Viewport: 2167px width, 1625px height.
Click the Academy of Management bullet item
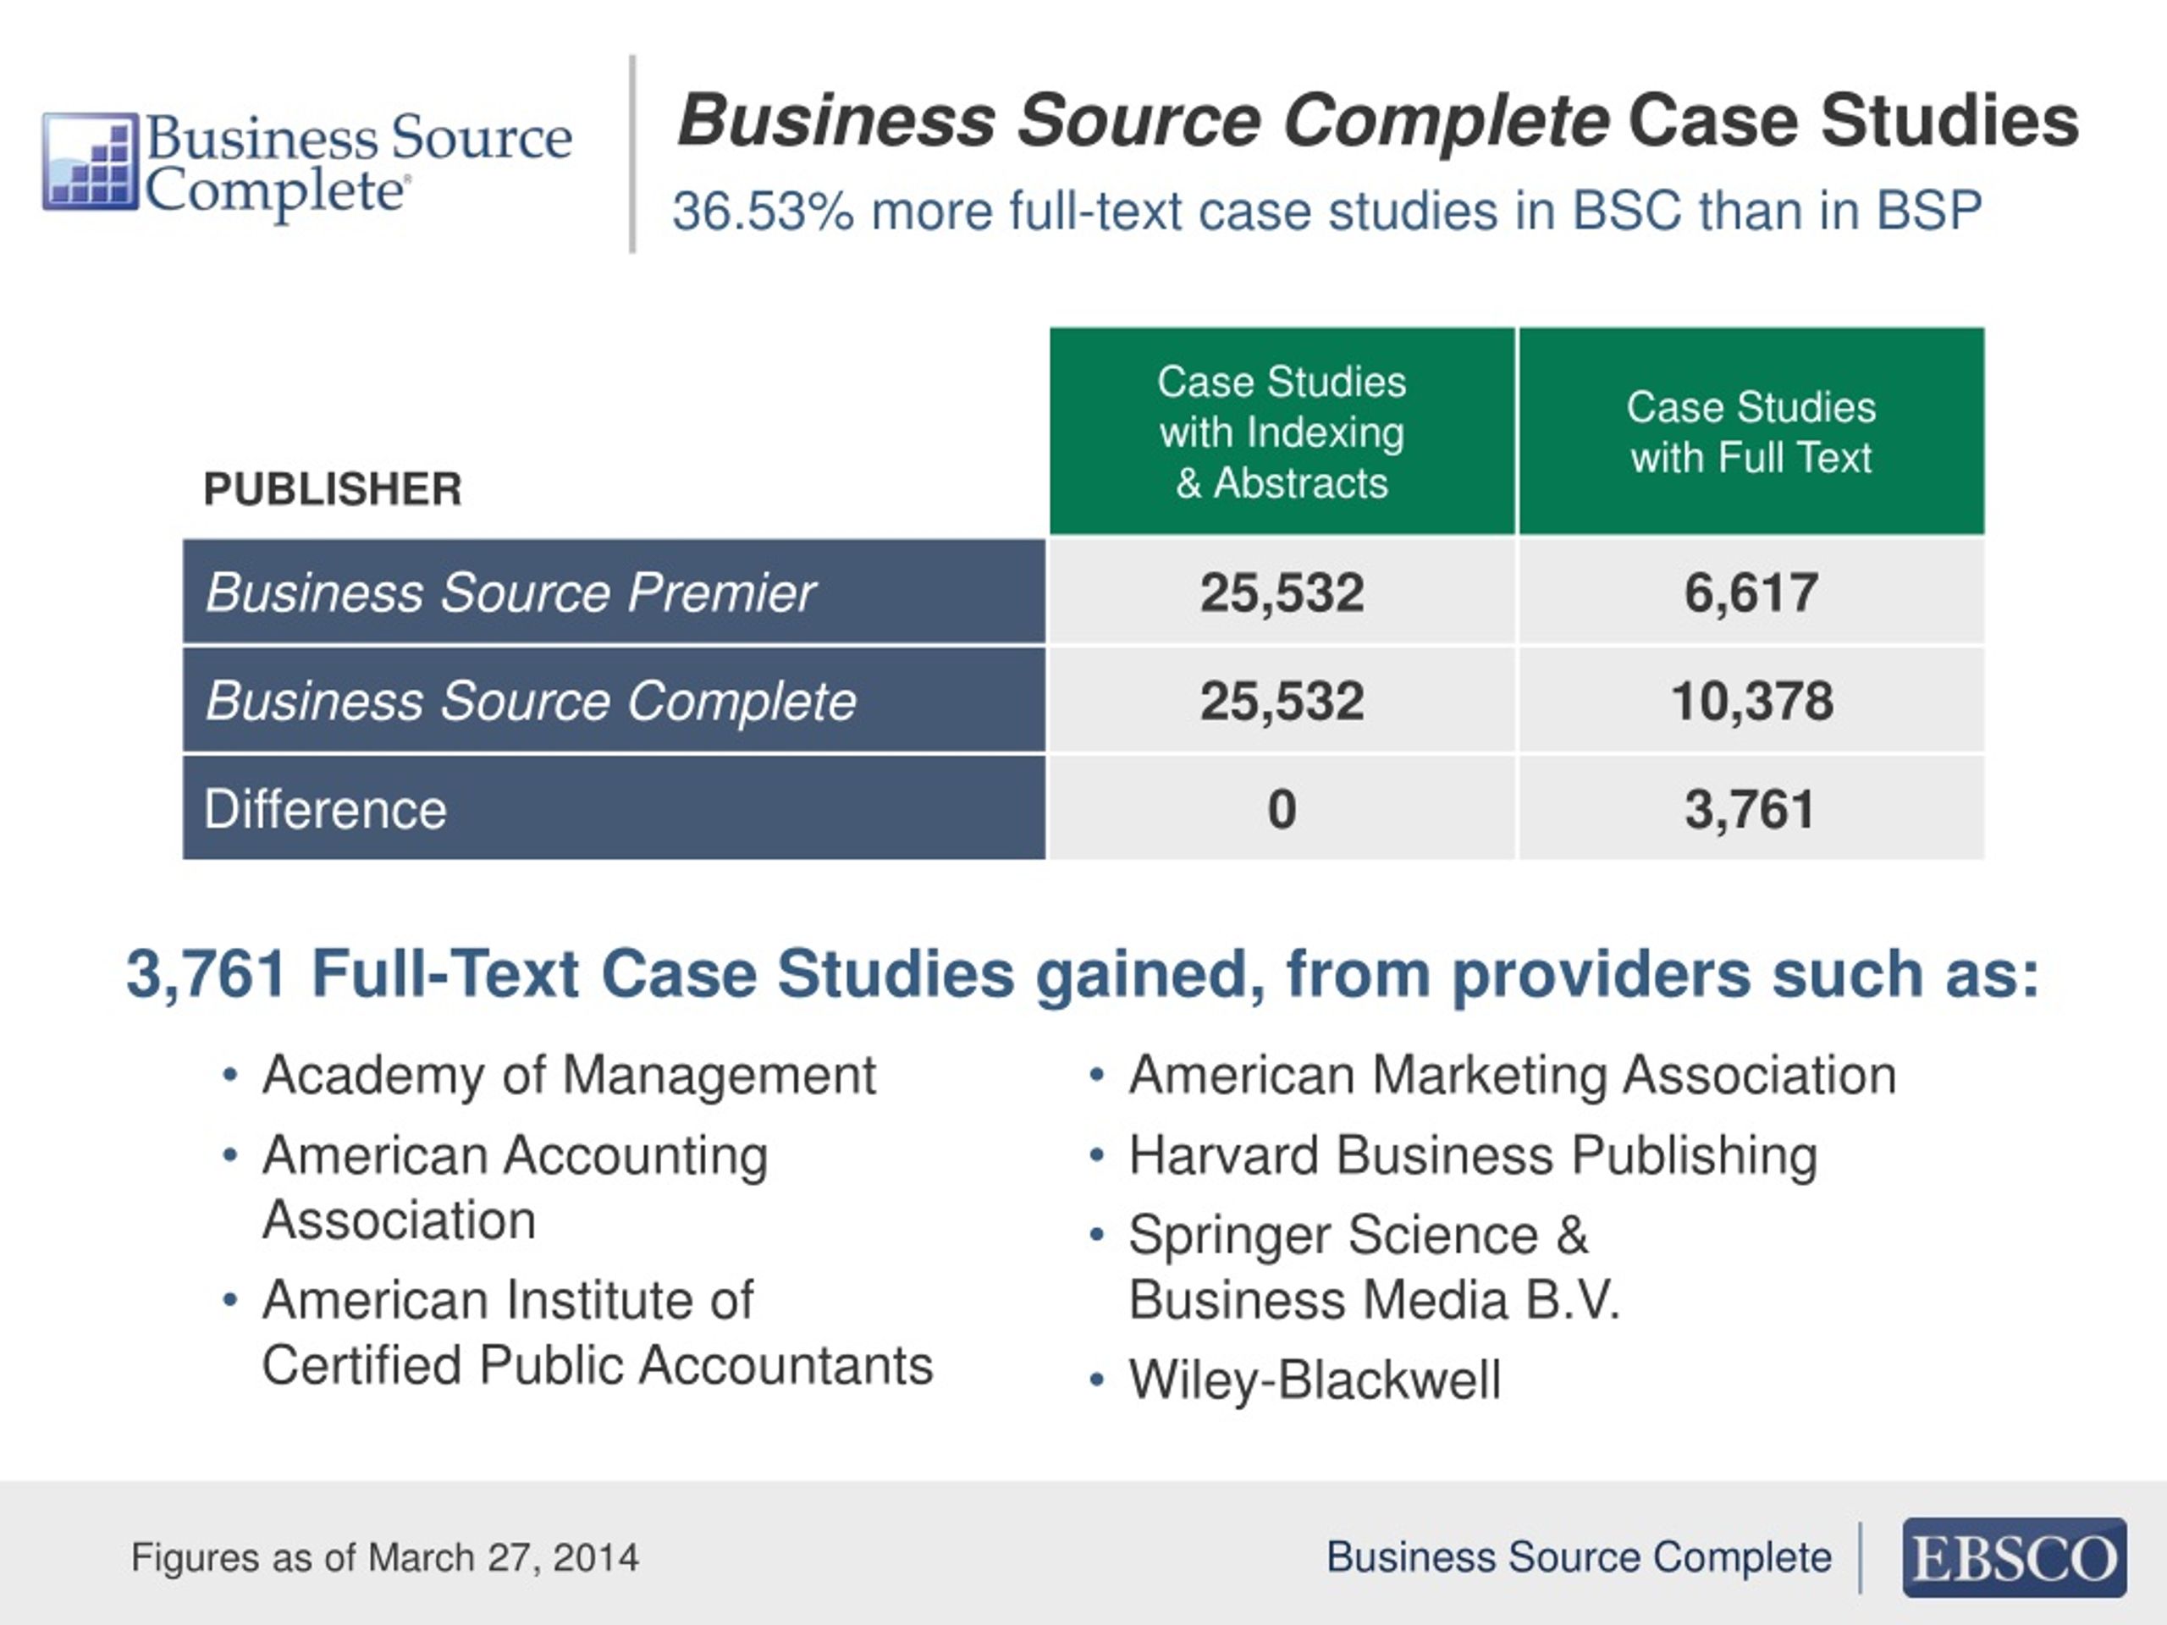coord(568,1076)
